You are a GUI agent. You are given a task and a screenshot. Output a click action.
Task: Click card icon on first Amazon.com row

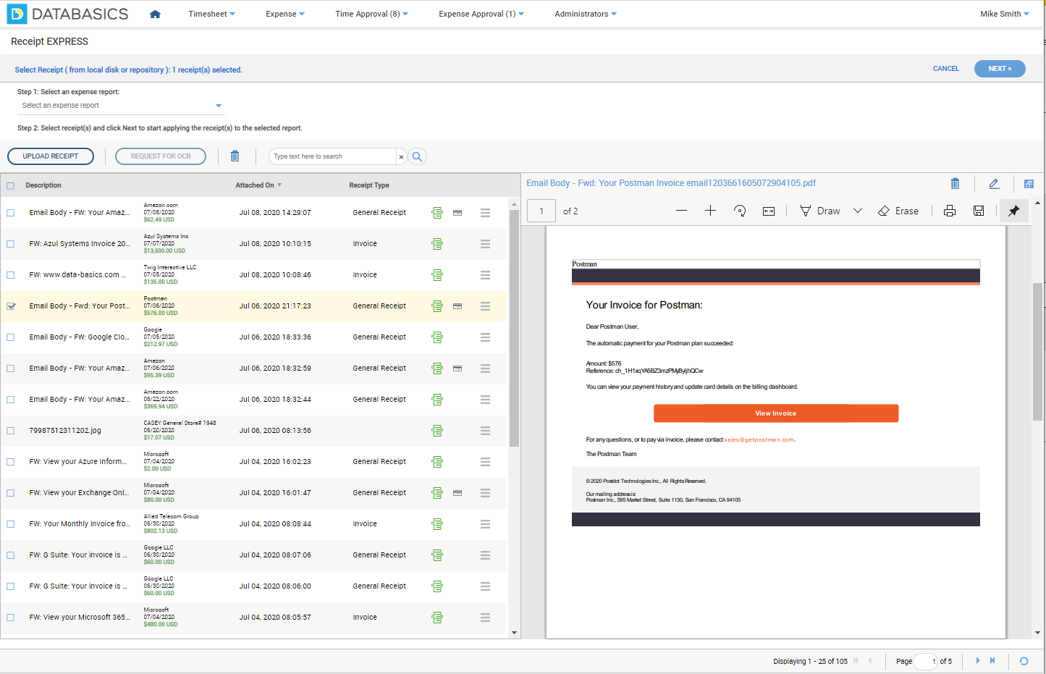tap(457, 213)
